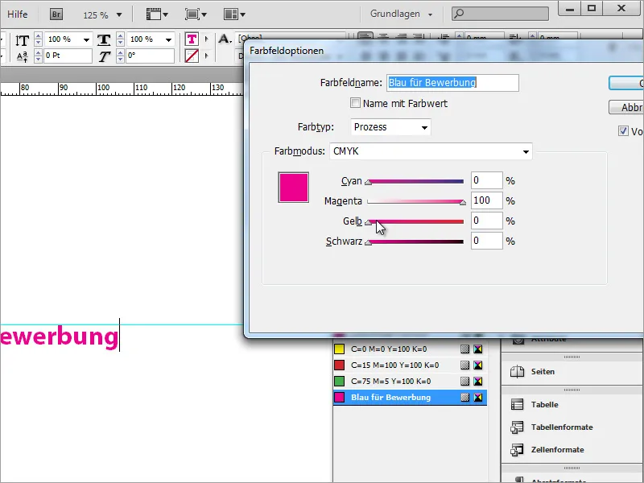Screen dimensions: 644x483
Task: Click the baseline shift 0 Pt field
Action: coord(68,56)
